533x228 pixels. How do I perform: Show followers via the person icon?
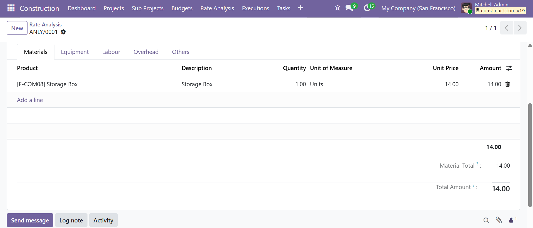tap(511, 220)
